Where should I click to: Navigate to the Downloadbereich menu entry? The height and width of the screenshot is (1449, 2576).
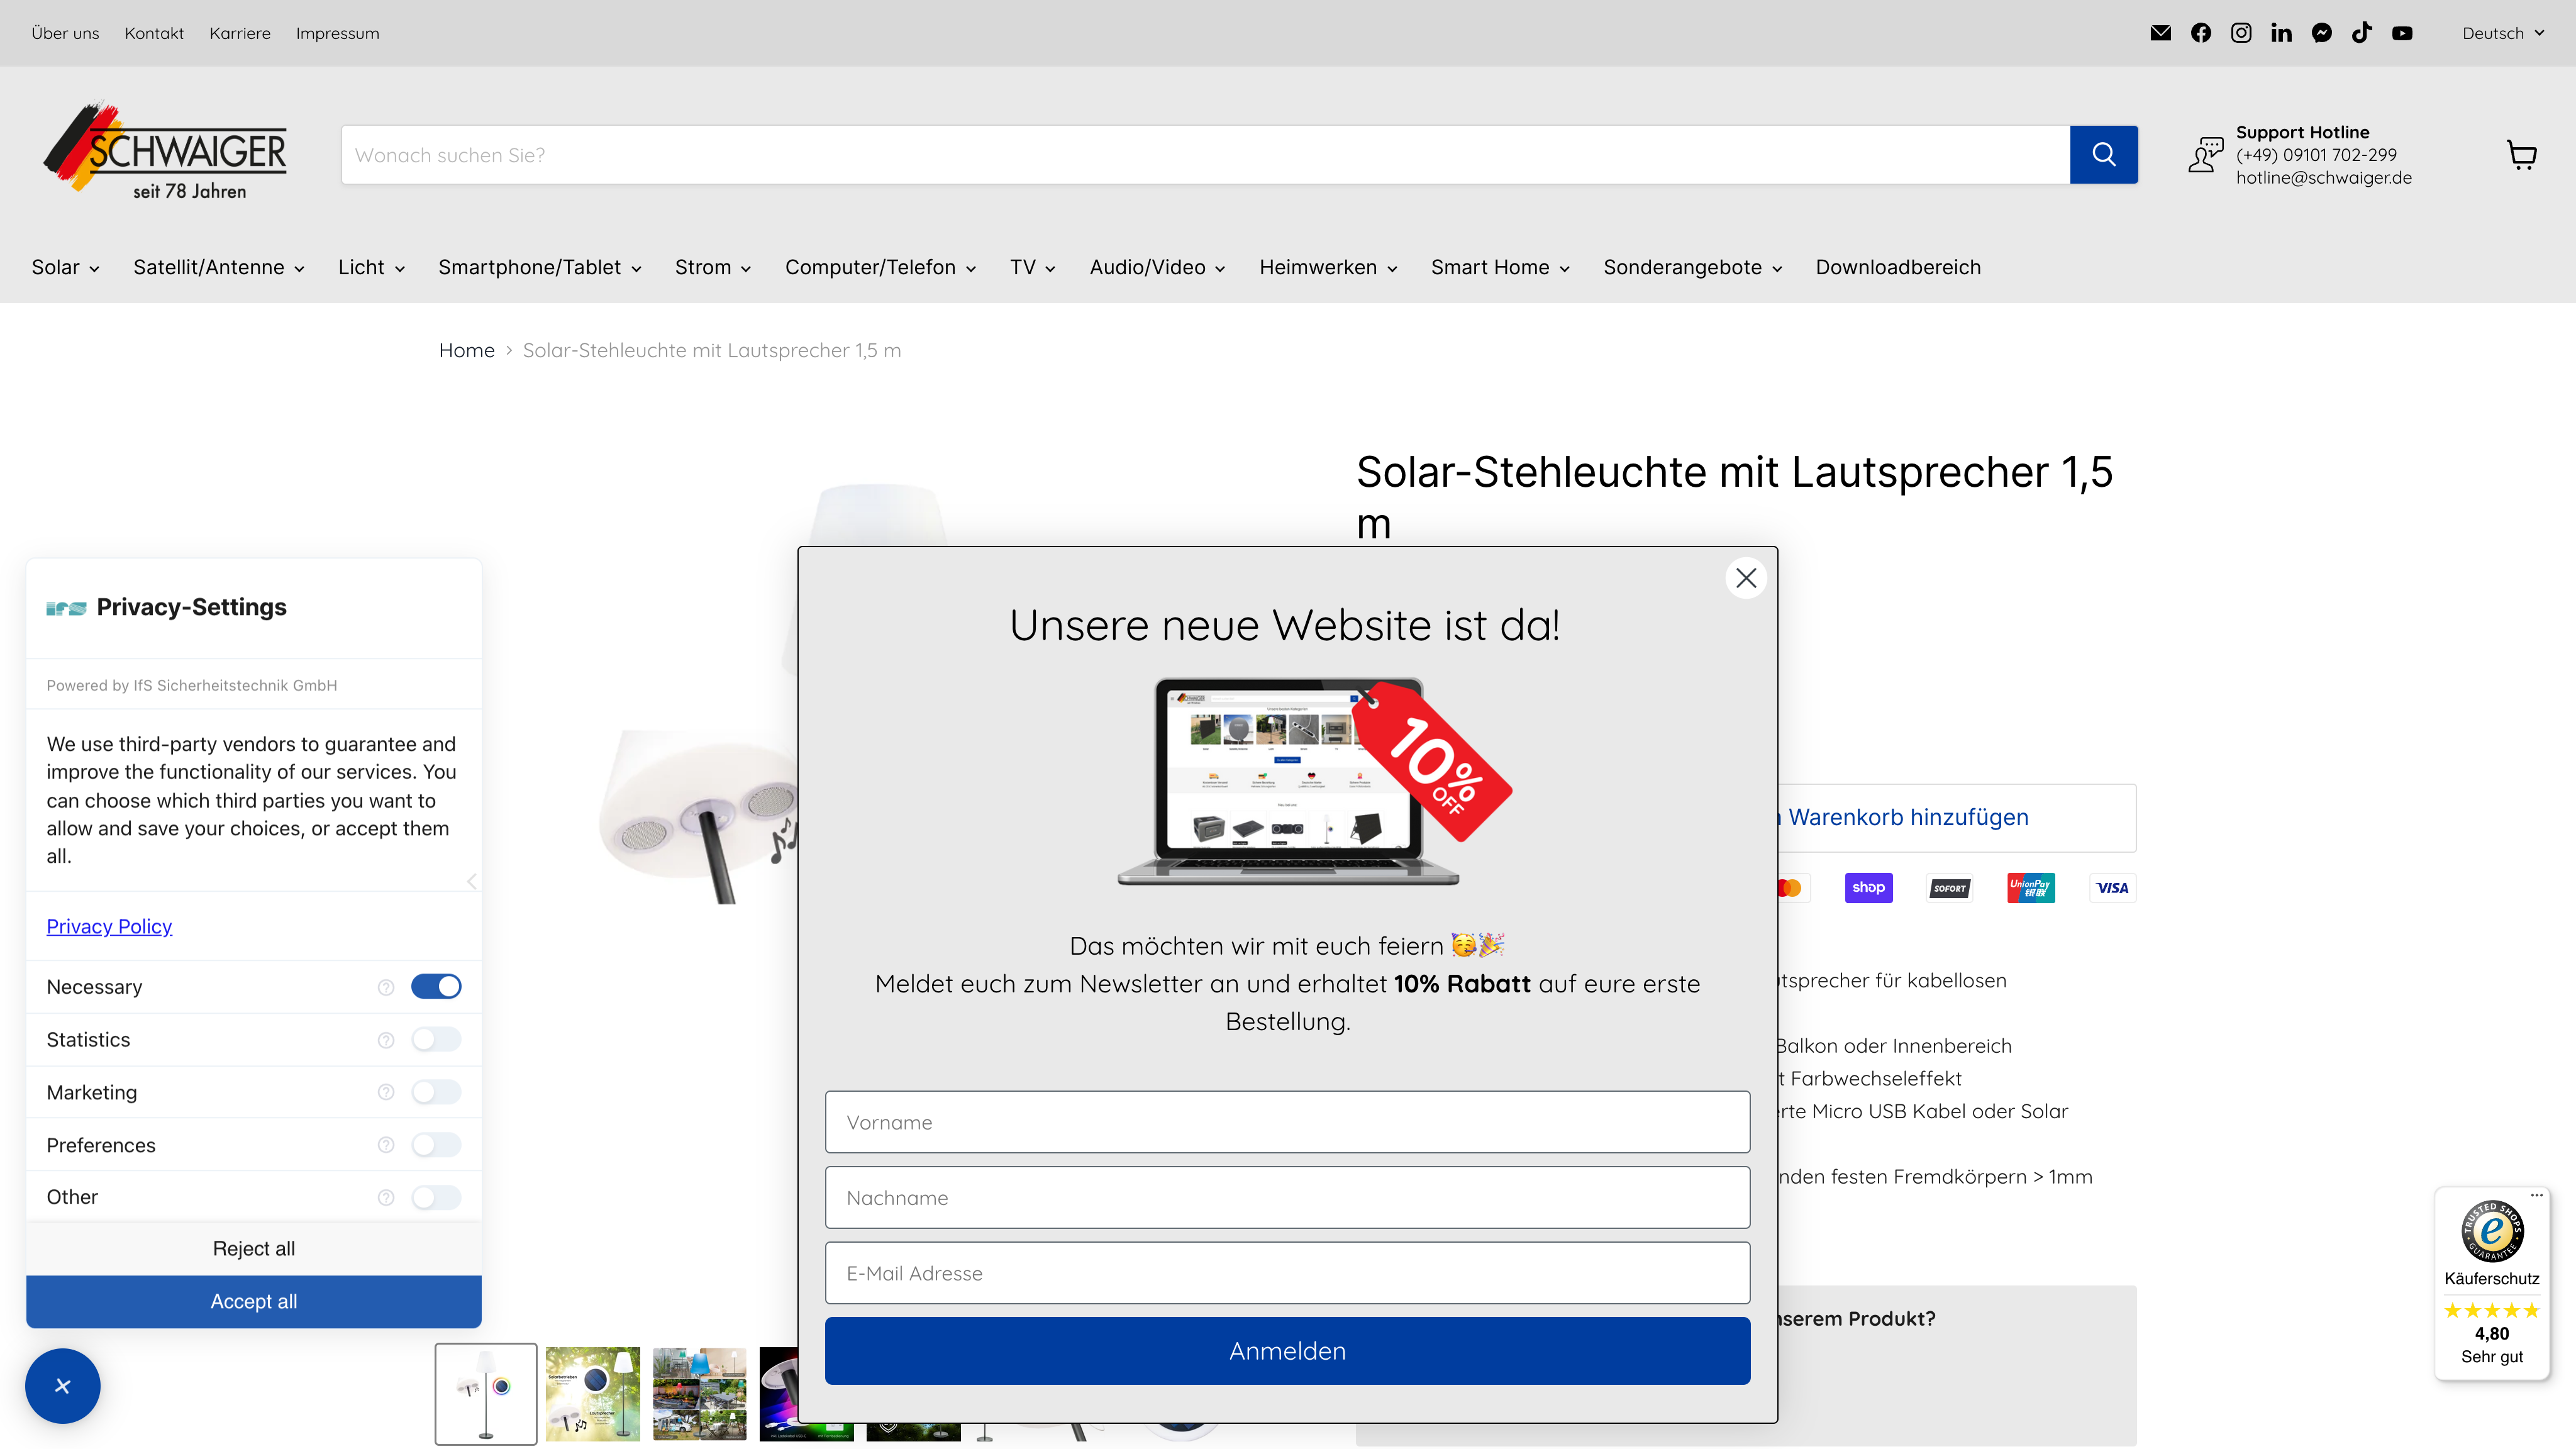click(1897, 267)
